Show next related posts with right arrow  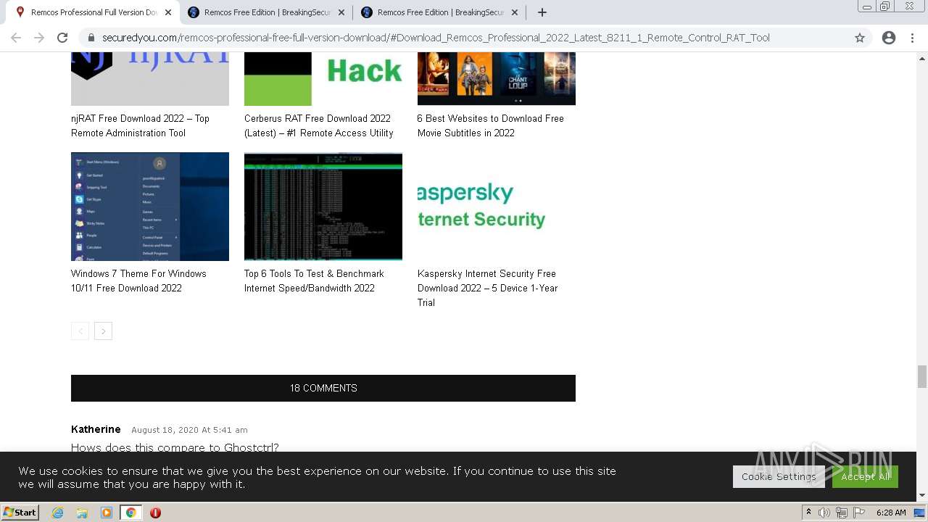coord(103,331)
